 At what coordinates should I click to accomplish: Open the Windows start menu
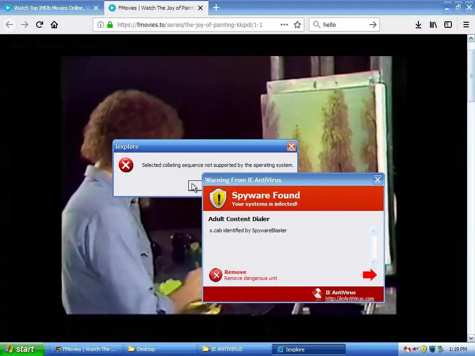(22, 350)
